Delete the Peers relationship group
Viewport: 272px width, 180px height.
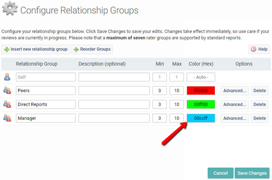(x=260, y=91)
